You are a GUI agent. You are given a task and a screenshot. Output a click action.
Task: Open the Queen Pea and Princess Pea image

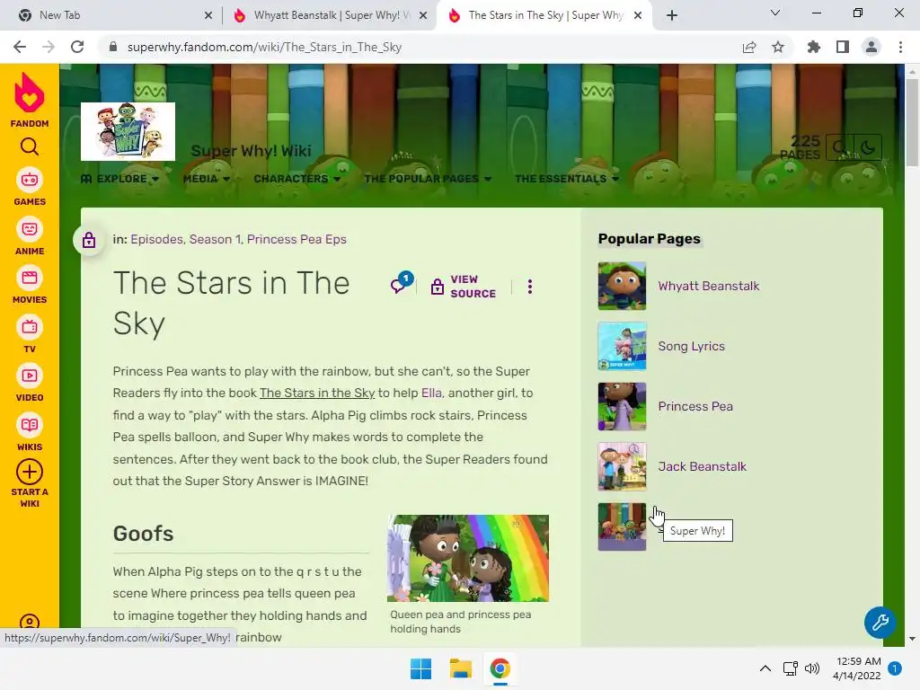467,558
